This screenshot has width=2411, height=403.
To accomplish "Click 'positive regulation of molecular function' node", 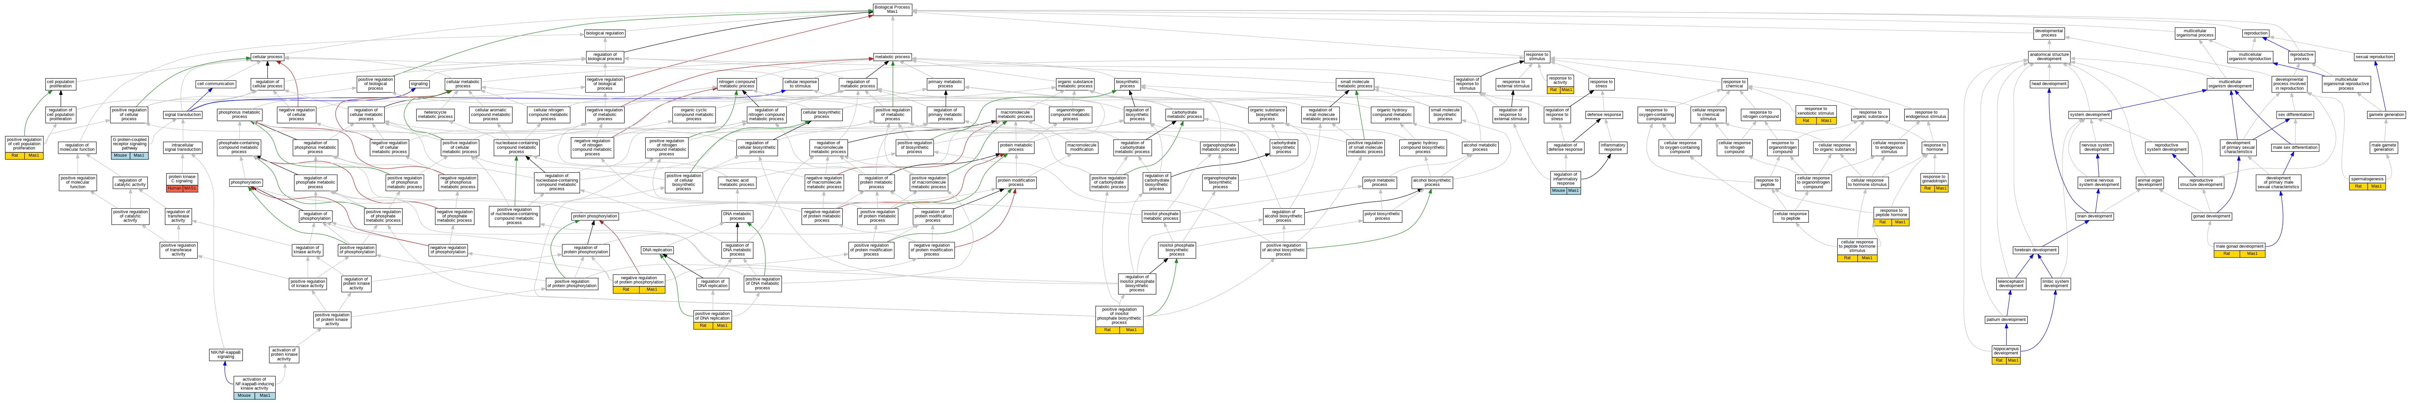I will pyautogui.click(x=78, y=182).
